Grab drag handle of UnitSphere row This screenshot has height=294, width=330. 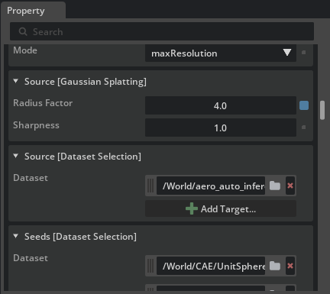coord(150,266)
